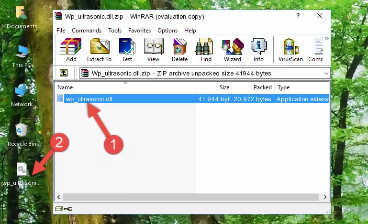Click the archive icon in address bar
Screen dimensions: 368x224
pos(85,74)
